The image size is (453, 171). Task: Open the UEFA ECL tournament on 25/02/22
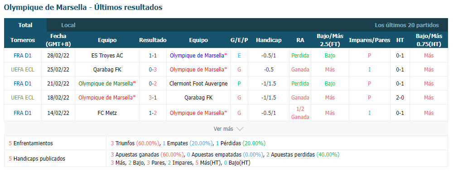pos(23,70)
